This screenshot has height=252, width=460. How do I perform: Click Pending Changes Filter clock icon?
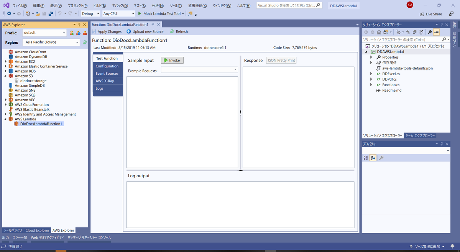pos(399,32)
